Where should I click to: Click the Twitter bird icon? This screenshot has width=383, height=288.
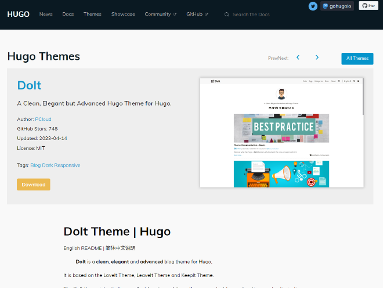(313, 6)
